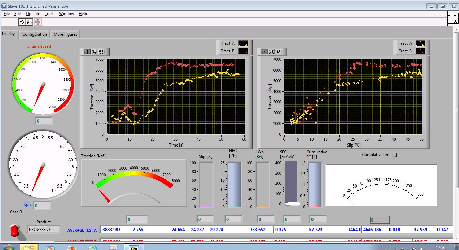Click the Run Continuously toolbar icon
Image resolution: width=459 pixels, height=250 pixels.
29,22
